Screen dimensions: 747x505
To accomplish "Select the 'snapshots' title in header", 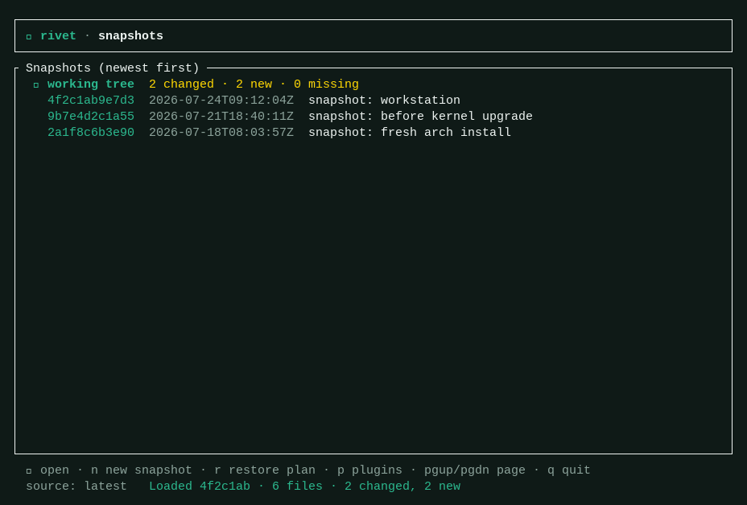I will [x=130, y=36].
